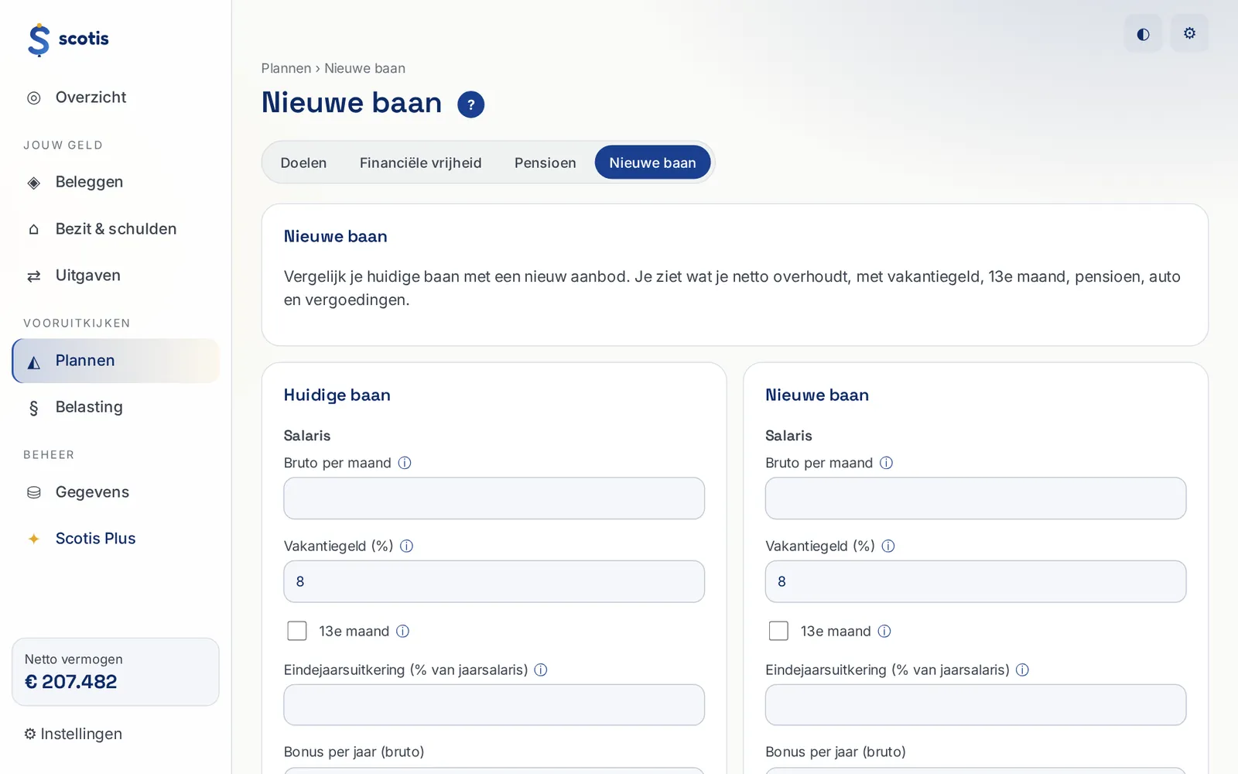Open help question mark beside Nieuwe baan title
The image size is (1238, 774).
tap(470, 104)
